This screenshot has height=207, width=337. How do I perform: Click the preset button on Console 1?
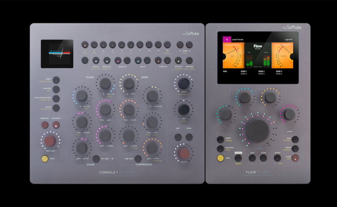point(56,108)
